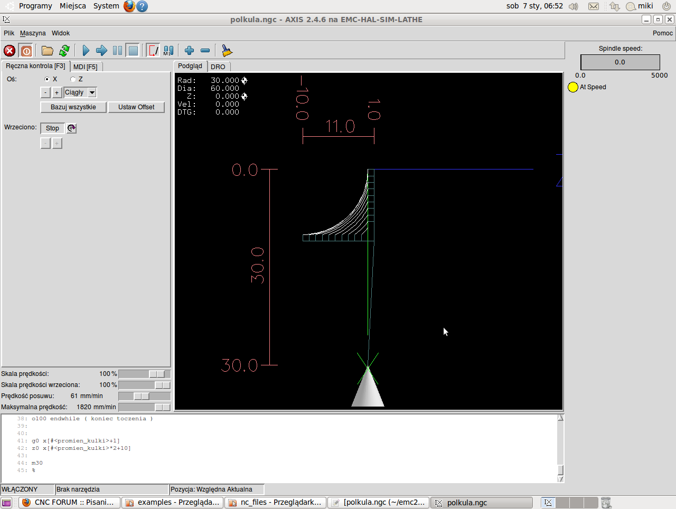Select the X axis radio button
Image resolution: width=676 pixels, height=509 pixels.
coord(47,79)
